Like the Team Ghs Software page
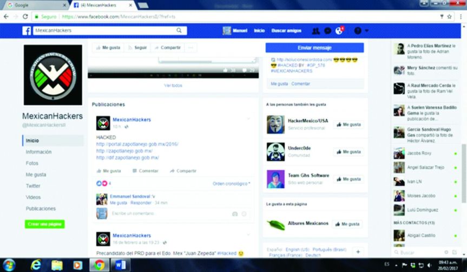Viewport: 467px width, 272px height. tap(348, 179)
